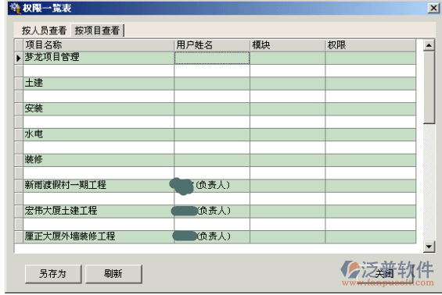Click the 项目名称 column header
This screenshot has width=442, height=295.
[99, 45]
